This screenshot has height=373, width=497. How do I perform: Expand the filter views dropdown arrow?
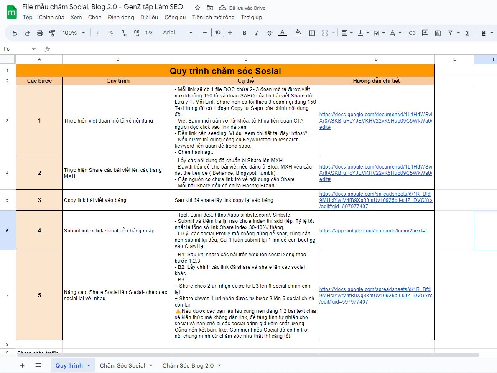458,33
